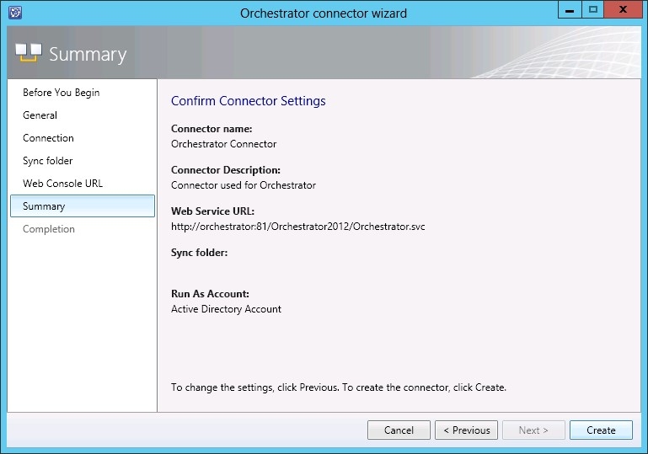Close the wizard with the X button

623,10
